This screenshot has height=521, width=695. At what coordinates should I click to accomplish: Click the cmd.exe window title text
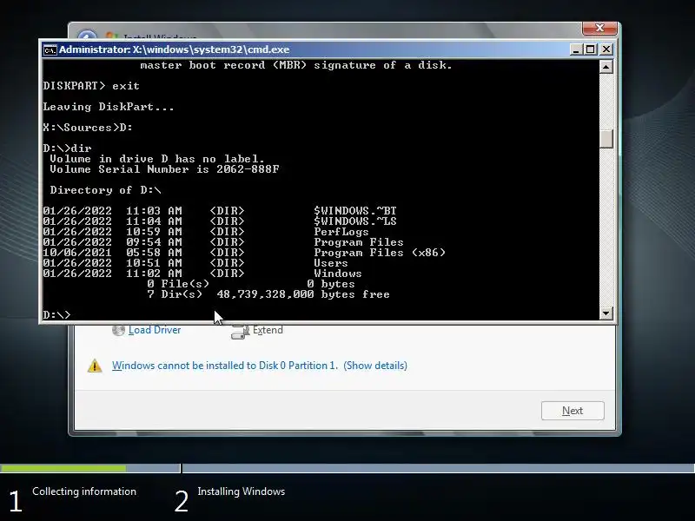click(x=175, y=49)
